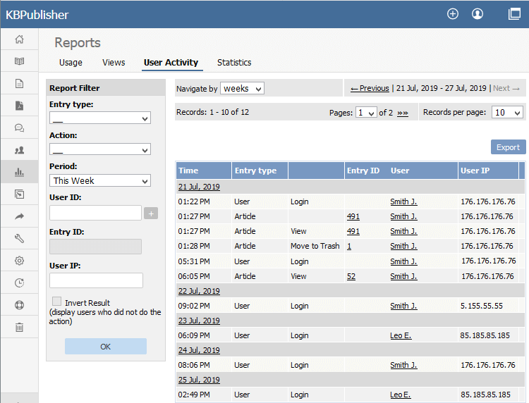Expand the Action dropdown
This screenshot has width=529, height=403.
coord(100,149)
